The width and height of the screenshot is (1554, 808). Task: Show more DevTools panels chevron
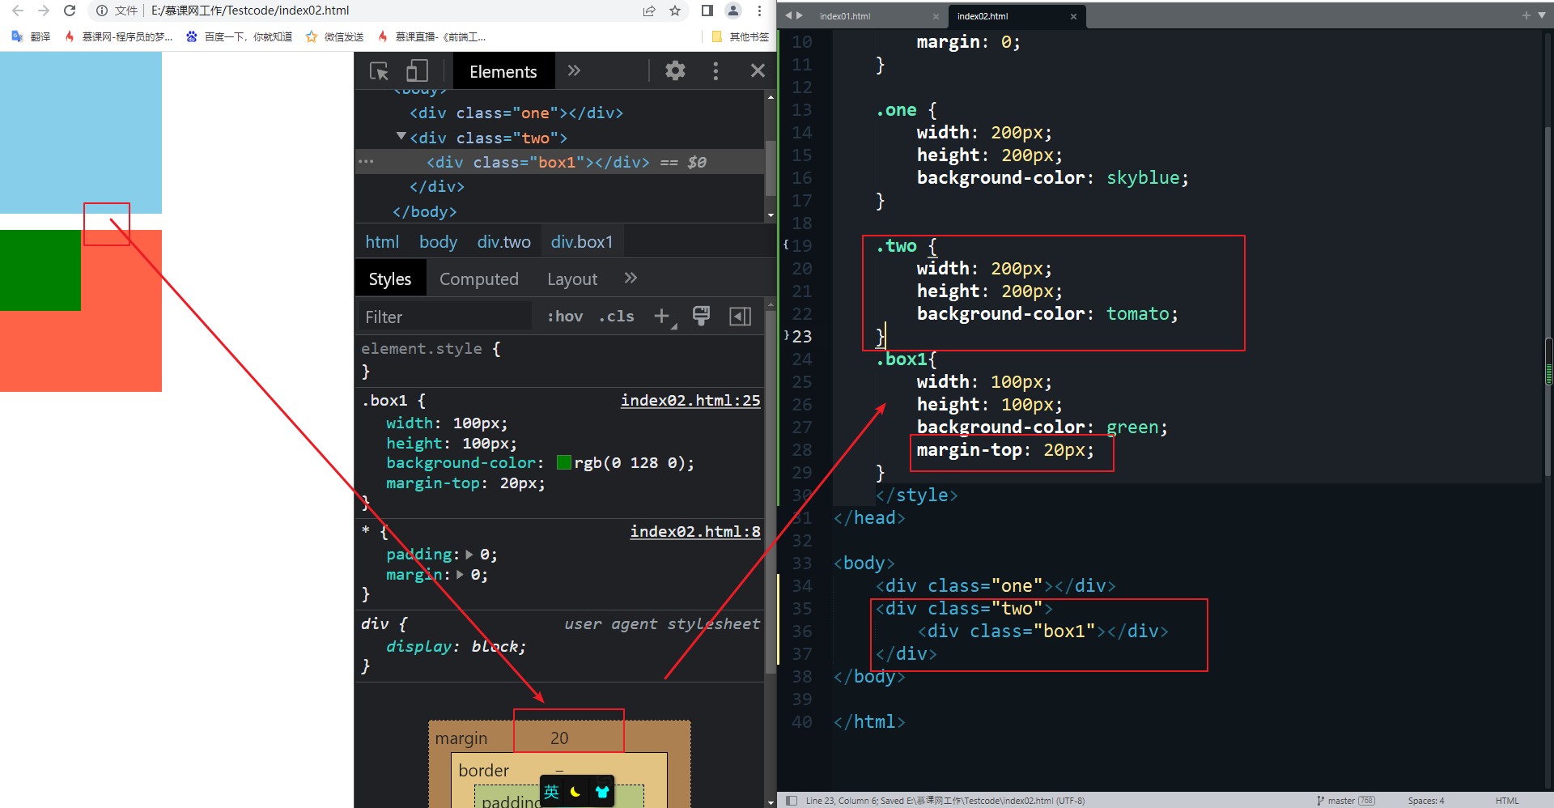tap(574, 71)
